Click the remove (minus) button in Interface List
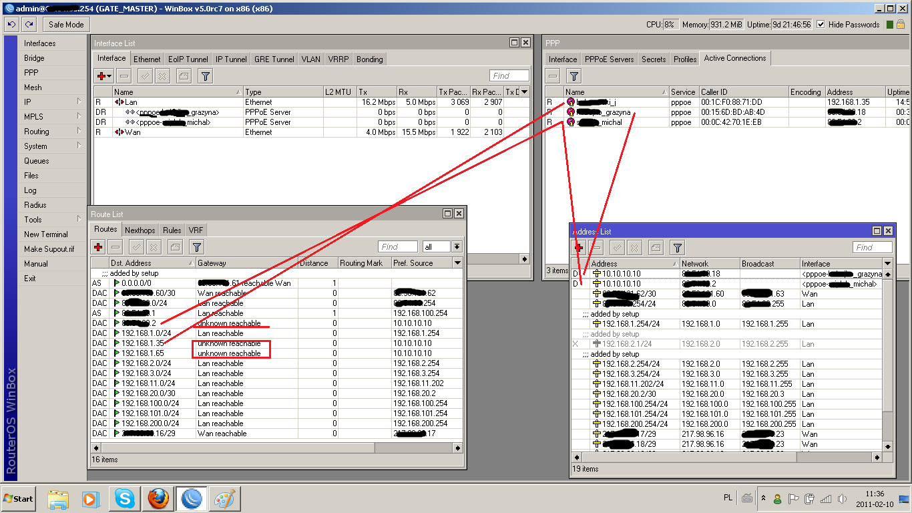This screenshot has height=513, width=912. [x=124, y=76]
